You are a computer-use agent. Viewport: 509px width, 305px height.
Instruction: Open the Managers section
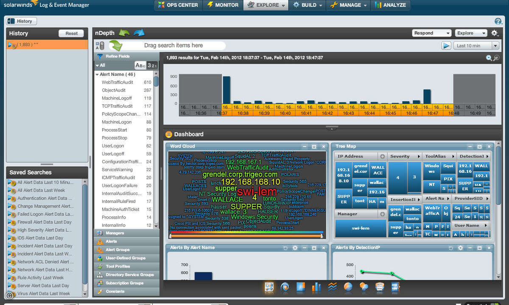(126, 233)
